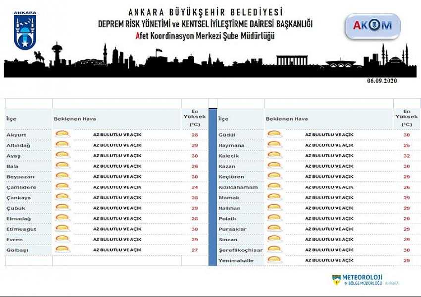Select the Beypazarı district name
The image size is (421, 297).
click(20, 176)
